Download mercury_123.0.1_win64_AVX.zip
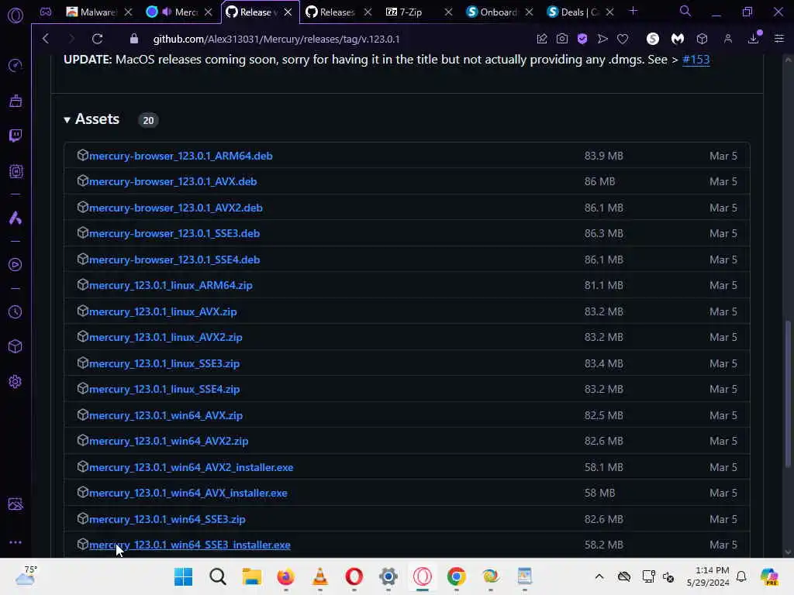The image size is (794, 595). point(166,415)
